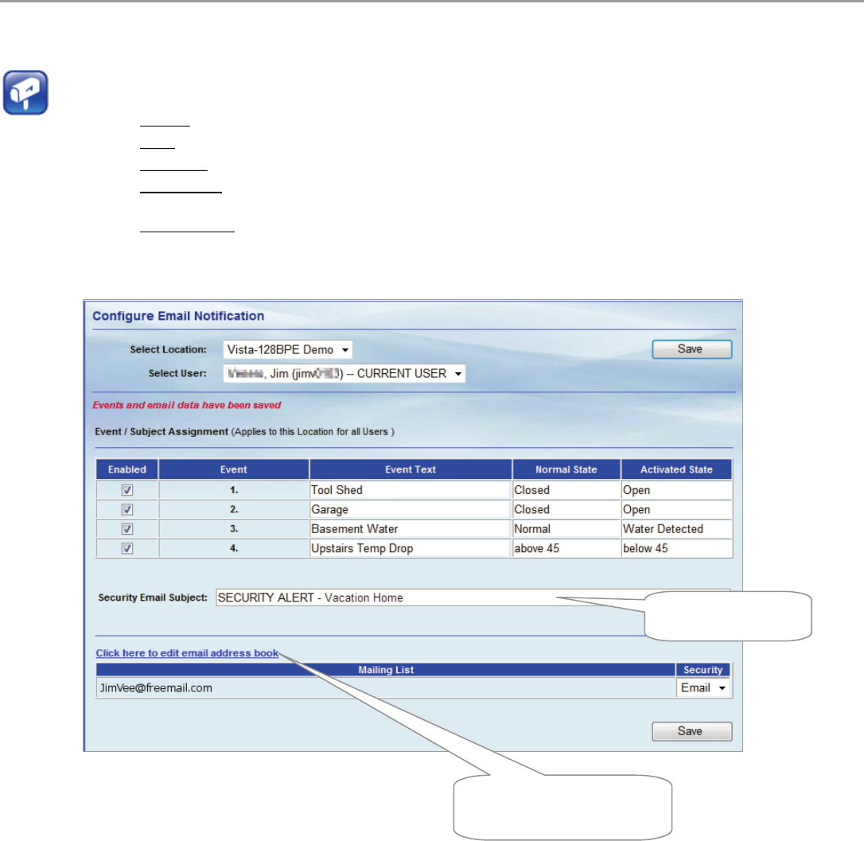This screenshot has width=864, height=841.
Task: Click event number 2 cell
Action: [234, 509]
